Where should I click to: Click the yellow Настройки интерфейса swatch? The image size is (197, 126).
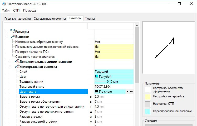pos(148,97)
